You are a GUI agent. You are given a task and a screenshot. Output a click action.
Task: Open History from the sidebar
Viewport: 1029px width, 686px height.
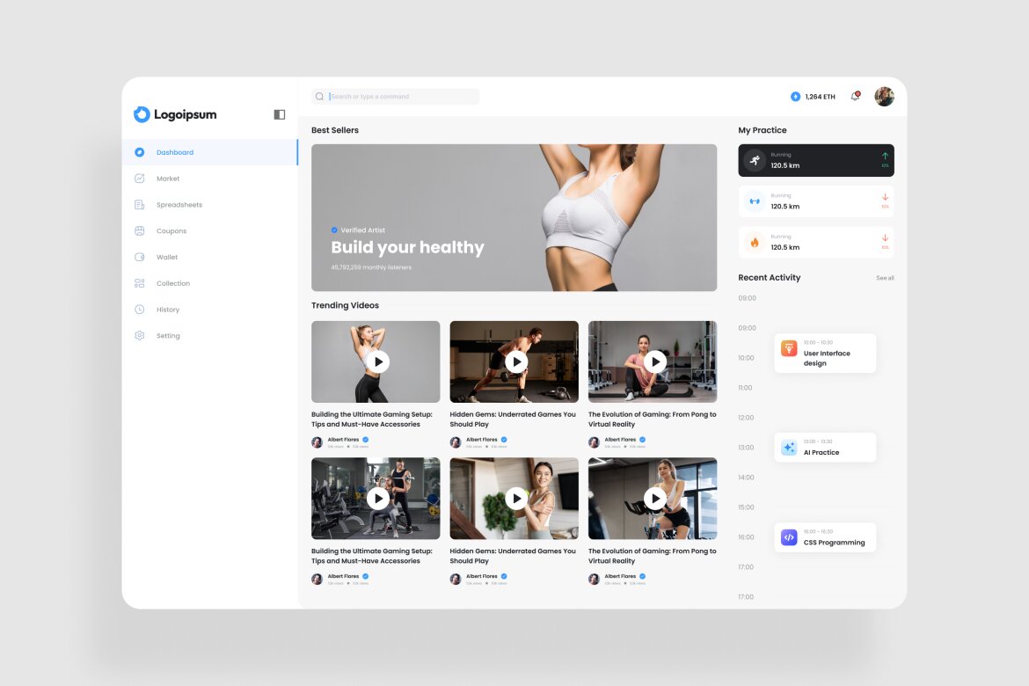click(140, 309)
